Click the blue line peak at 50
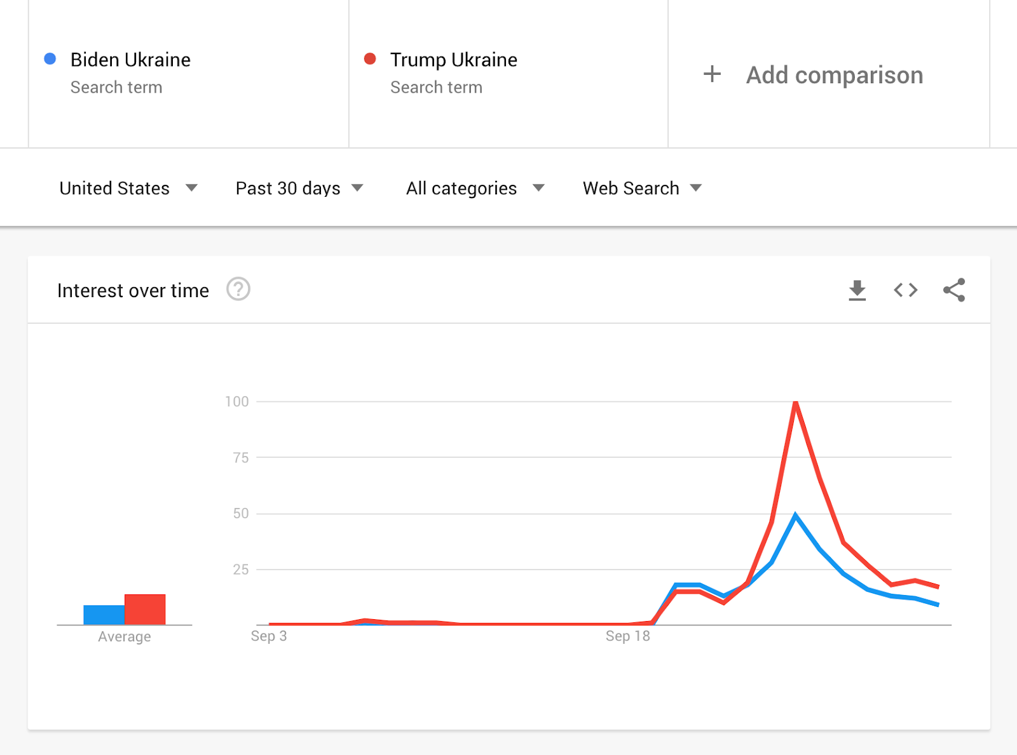 tap(795, 515)
